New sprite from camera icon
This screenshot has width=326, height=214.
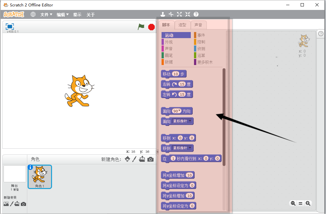pyautogui.click(x=150, y=159)
